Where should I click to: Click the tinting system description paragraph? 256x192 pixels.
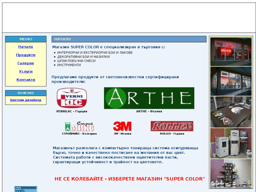[x=125, y=155]
